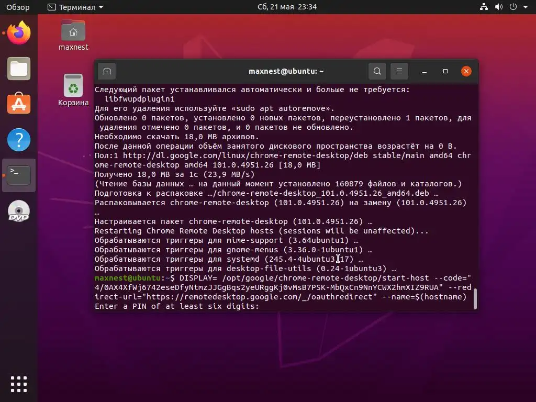536x402 pixels.
Task: Open the Терминал application menu
Action: pos(75,7)
